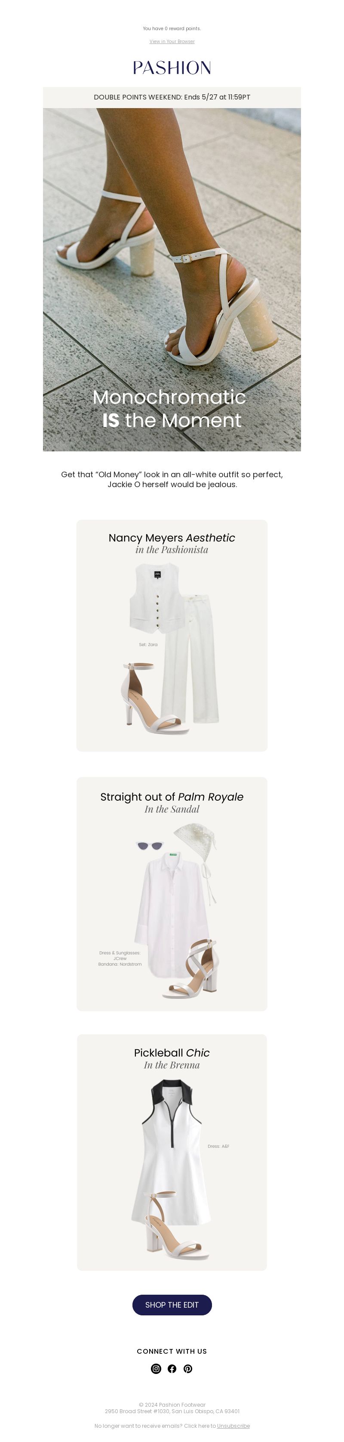The height and width of the screenshot is (1442, 344).
Task: Open the Facebook social icon
Action: 172,1368
